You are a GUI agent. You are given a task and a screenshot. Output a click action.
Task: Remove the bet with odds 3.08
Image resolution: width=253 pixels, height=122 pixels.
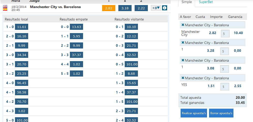point(183,60)
